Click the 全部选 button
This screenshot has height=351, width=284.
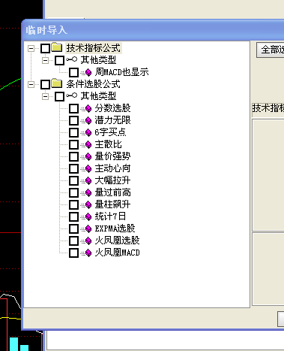click(271, 50)
